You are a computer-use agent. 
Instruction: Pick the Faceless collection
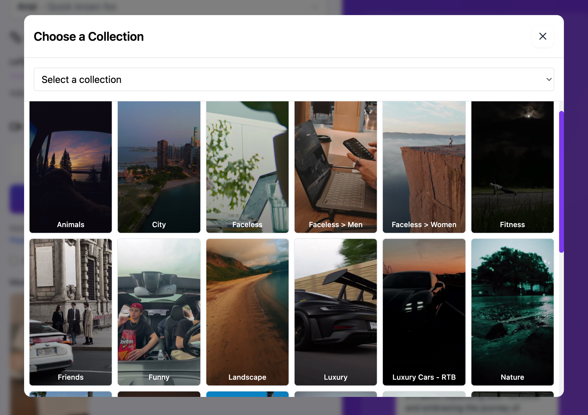coord(247,167)
